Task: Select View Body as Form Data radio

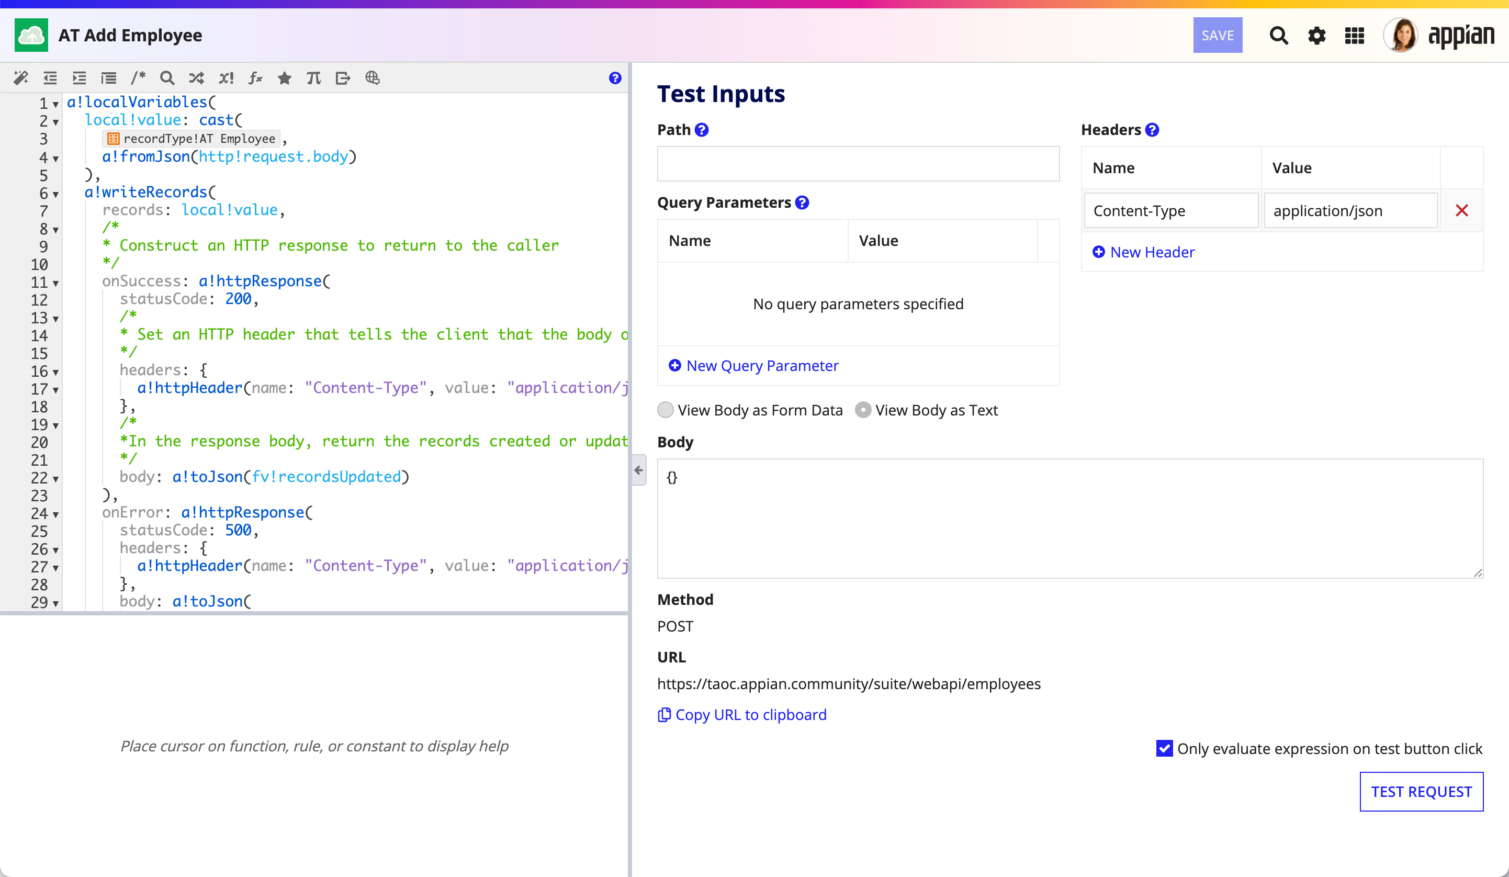Action: 665,410
